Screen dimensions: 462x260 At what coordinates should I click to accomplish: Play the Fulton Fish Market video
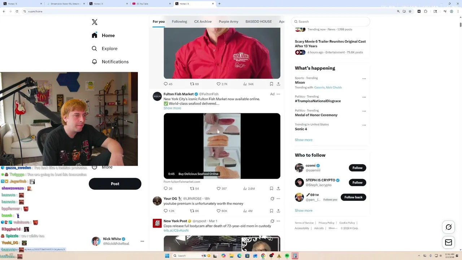pos(222,146)
